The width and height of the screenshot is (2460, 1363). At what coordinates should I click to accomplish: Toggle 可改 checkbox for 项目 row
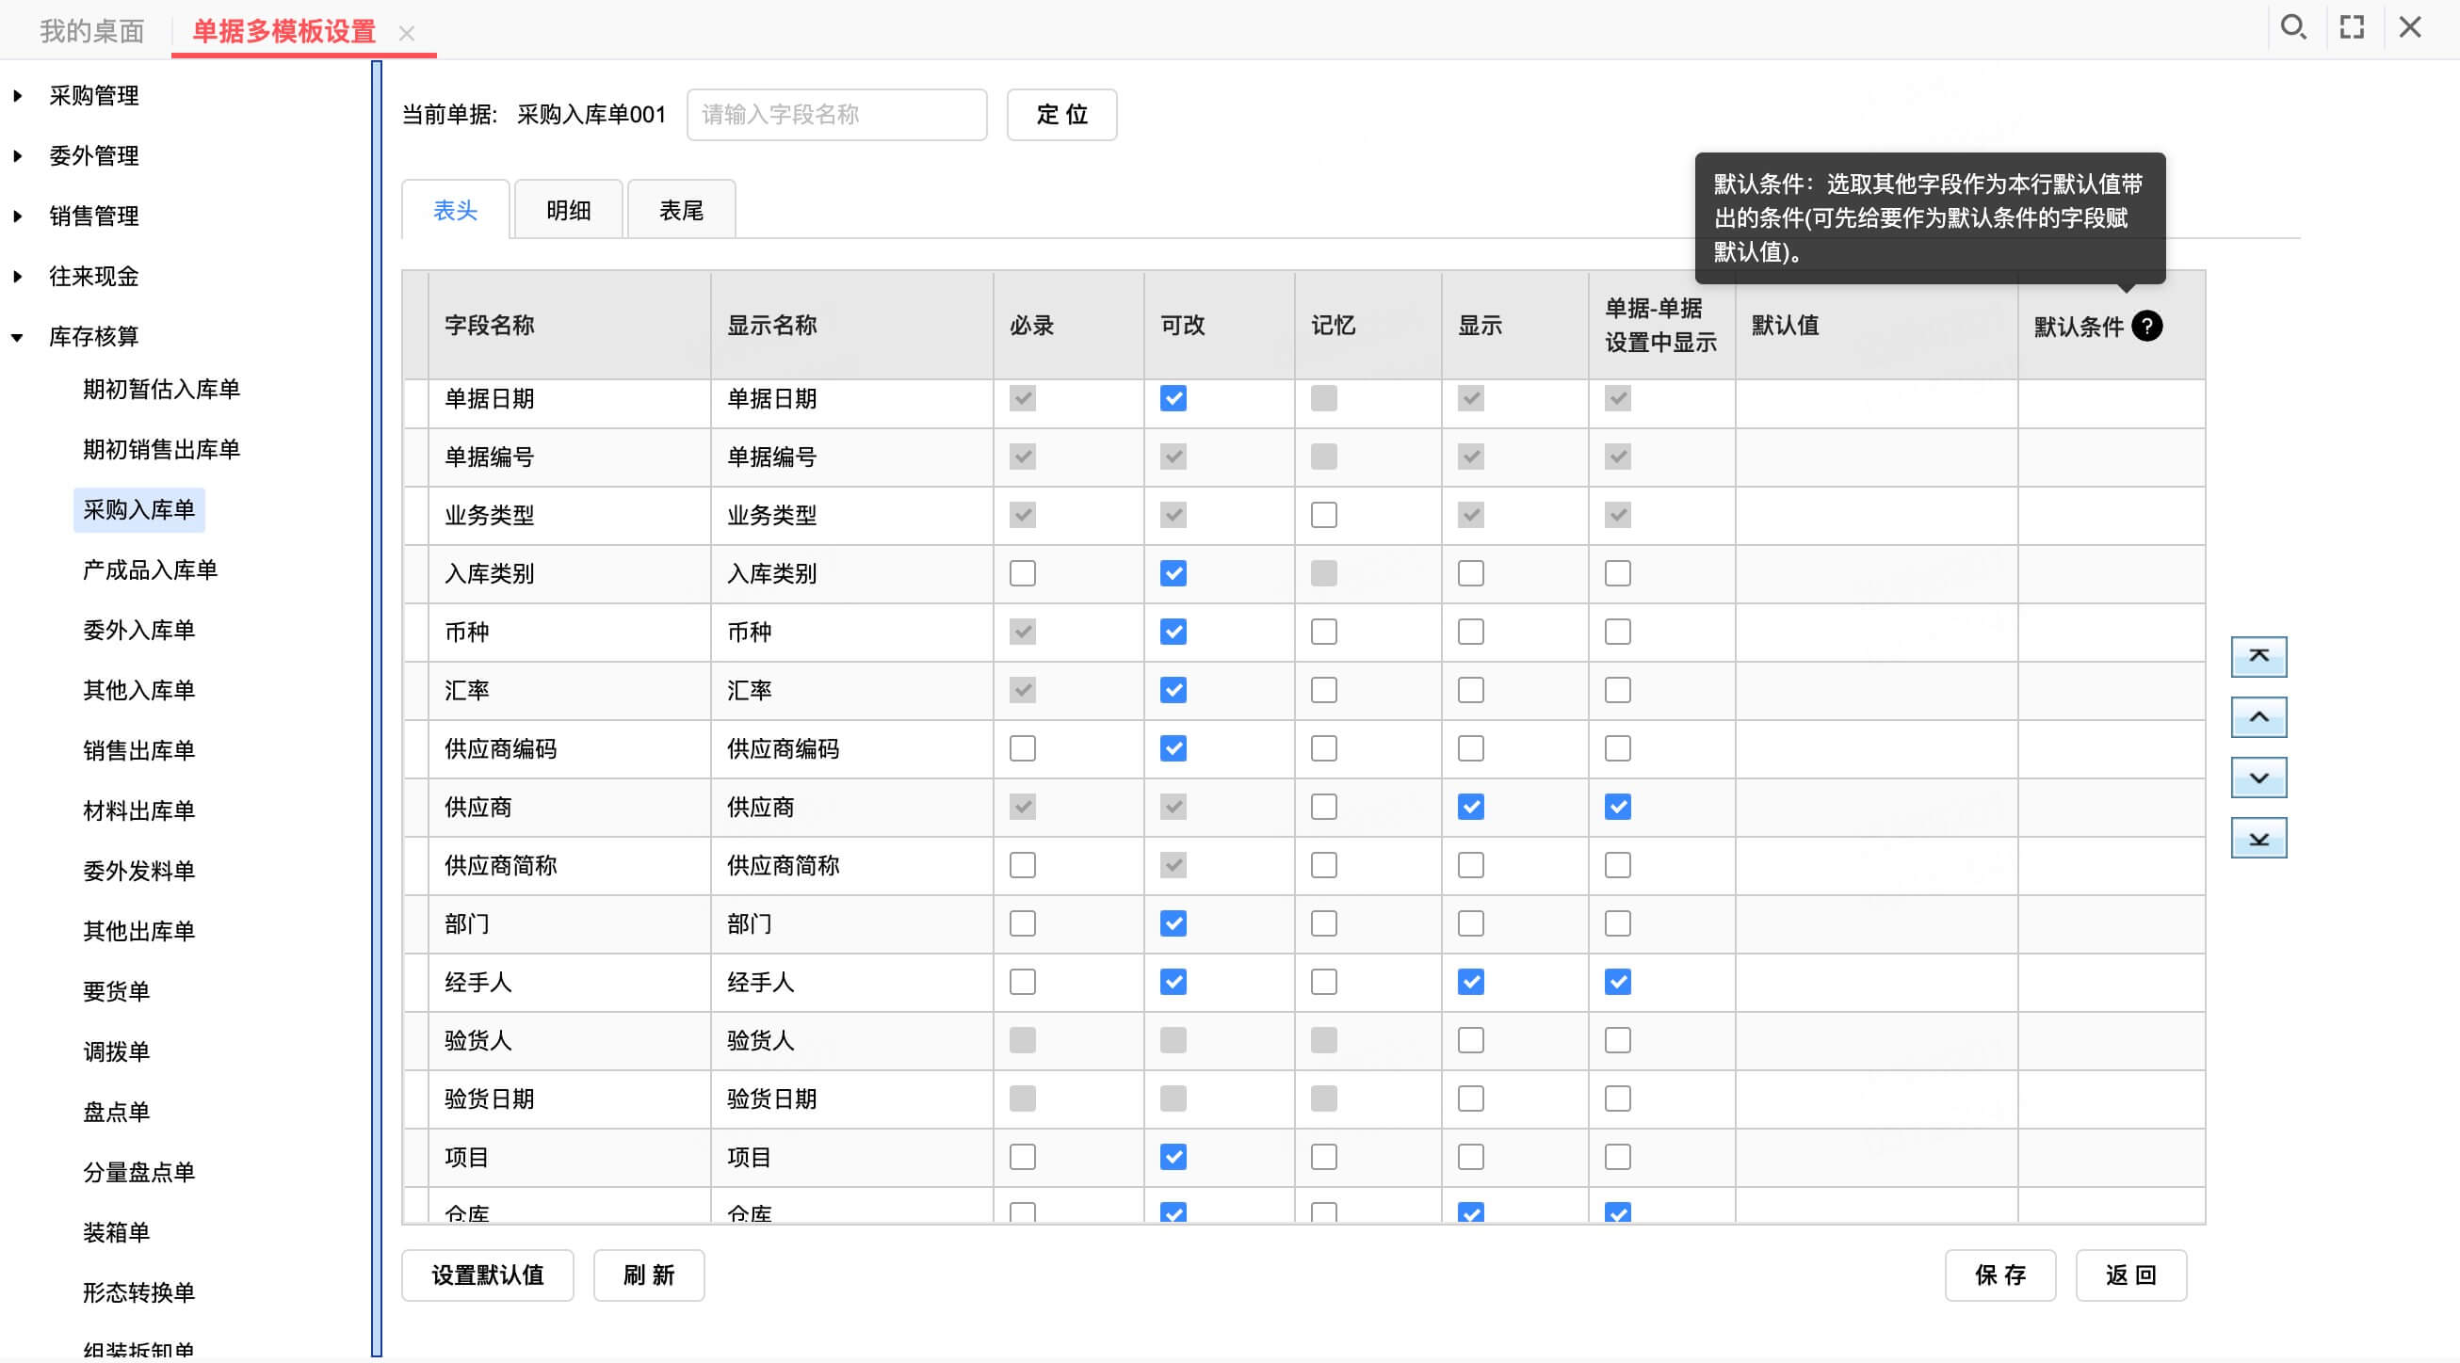(1173, 1157)
